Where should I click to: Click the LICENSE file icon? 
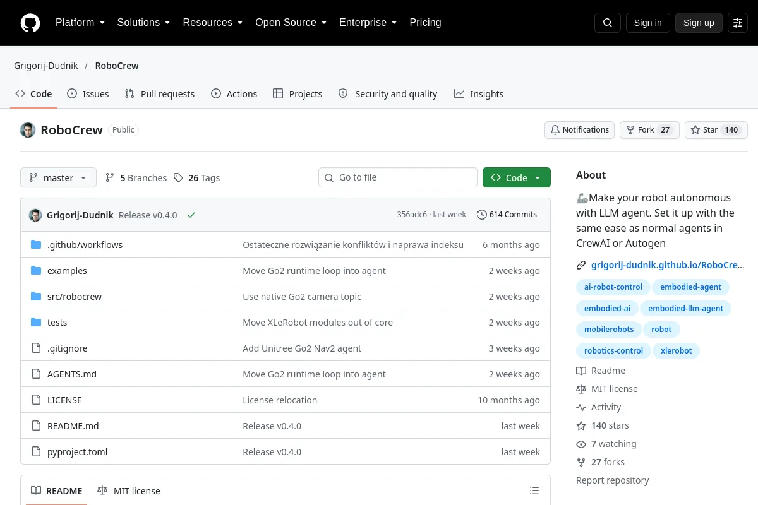[36, 400]
